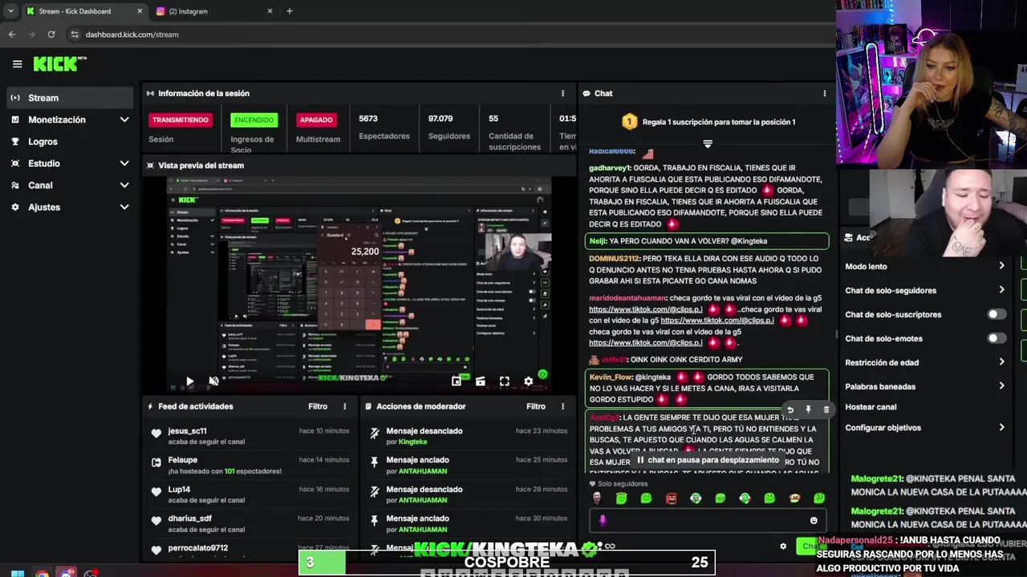Click the ENCENDIDO status badge
Image resolution: width=1027 pixels, height=577 pixels.
(254, 120)
